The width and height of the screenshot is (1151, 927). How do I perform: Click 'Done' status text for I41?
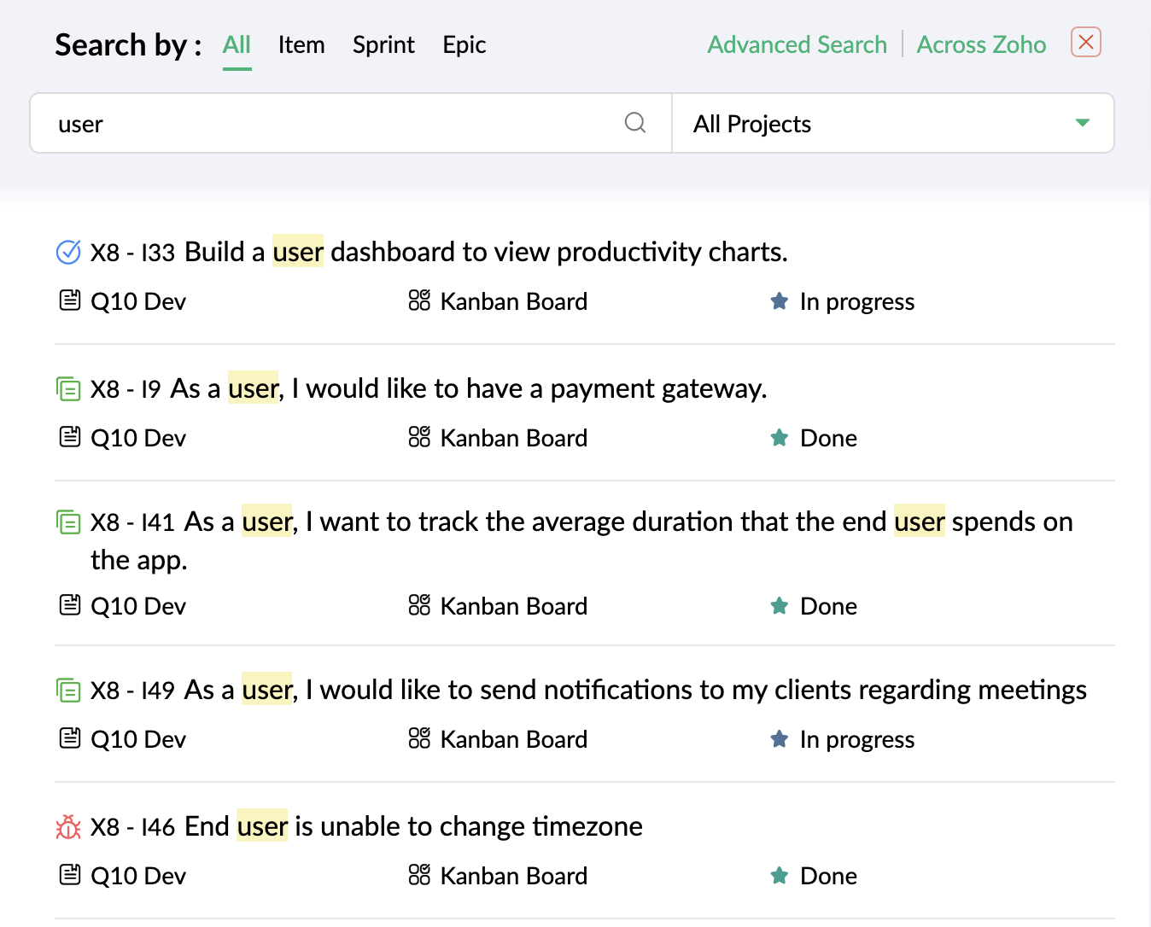tap(828, 606)
